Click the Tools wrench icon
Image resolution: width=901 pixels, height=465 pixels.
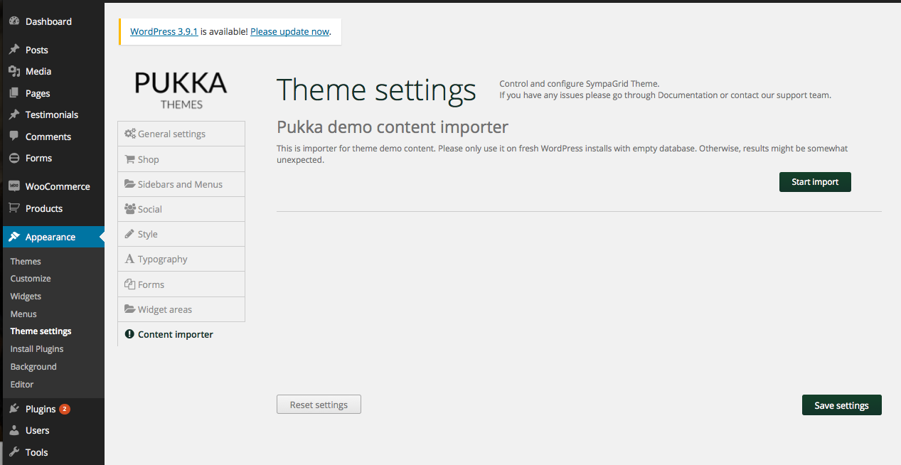[14, 452]
